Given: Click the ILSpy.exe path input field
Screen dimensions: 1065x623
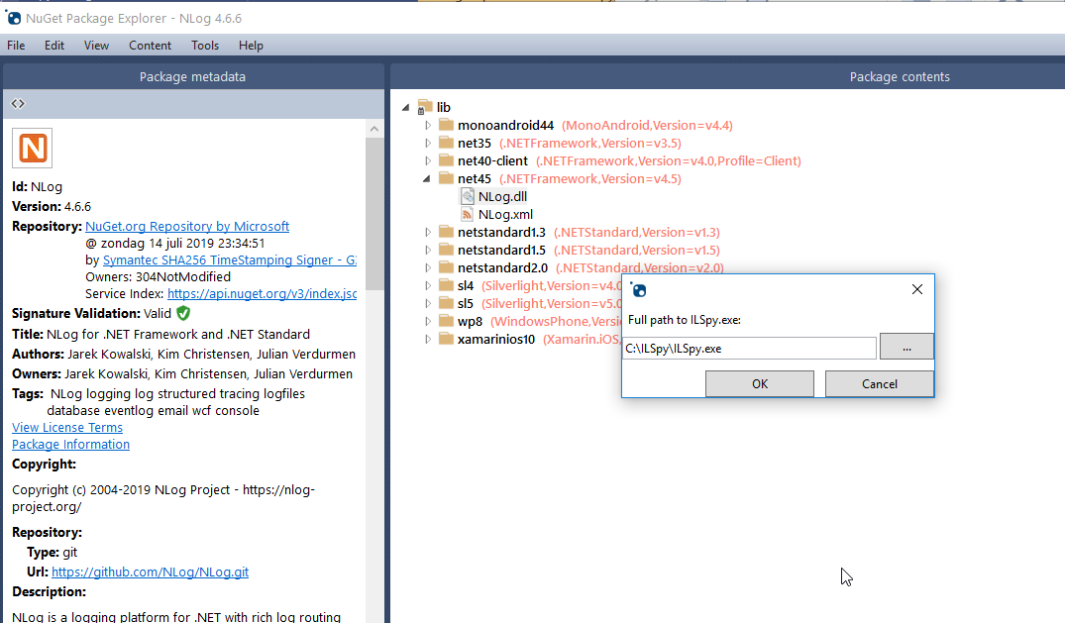Looking at the screenshot, I should pos(749,349).
